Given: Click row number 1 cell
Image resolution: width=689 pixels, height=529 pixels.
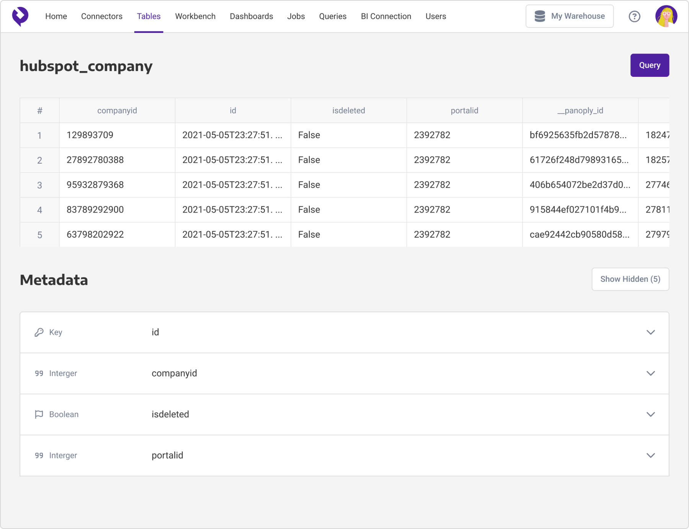Looking at the screenshot, I should tap(39, 135).
